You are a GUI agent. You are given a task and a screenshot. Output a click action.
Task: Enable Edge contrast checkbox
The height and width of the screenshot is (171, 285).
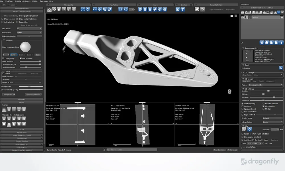(243, 115)
